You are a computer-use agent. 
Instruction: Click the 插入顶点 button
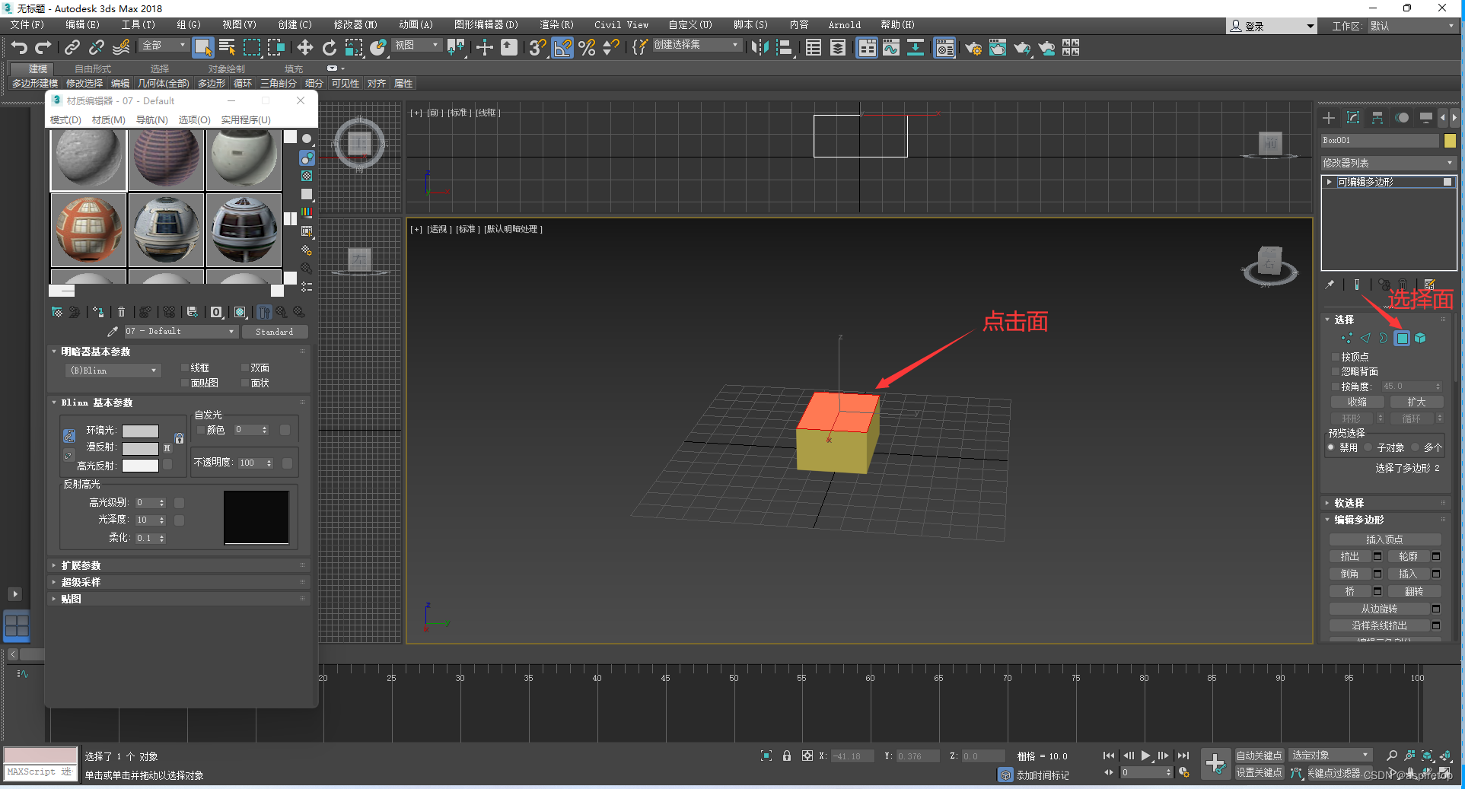(x=1385, y=539)
